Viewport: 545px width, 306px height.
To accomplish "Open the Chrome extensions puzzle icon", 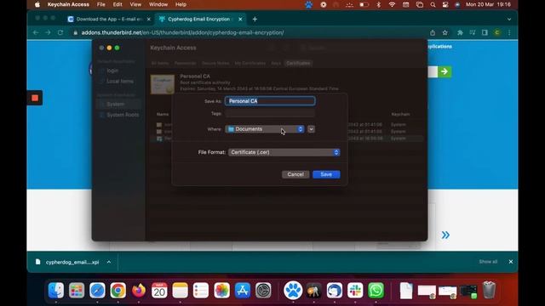I will point(460,32).
